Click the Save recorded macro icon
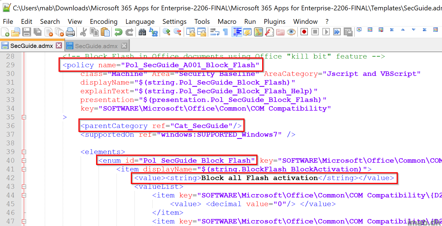This screenshot has width=442, height=226. click(x=348, y=32)
